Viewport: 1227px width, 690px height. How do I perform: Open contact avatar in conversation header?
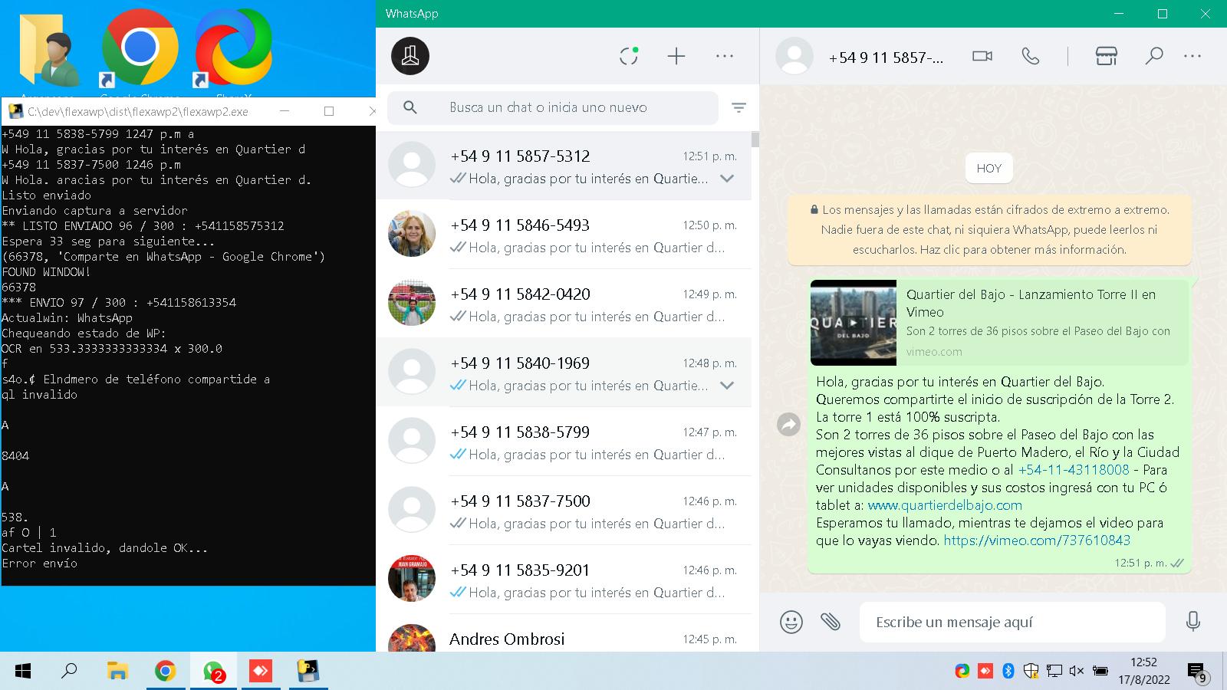pyautogui.click(x=794, y=56)
